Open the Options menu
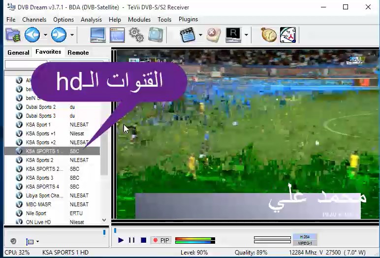380x258 pixels. click(63, 19)
